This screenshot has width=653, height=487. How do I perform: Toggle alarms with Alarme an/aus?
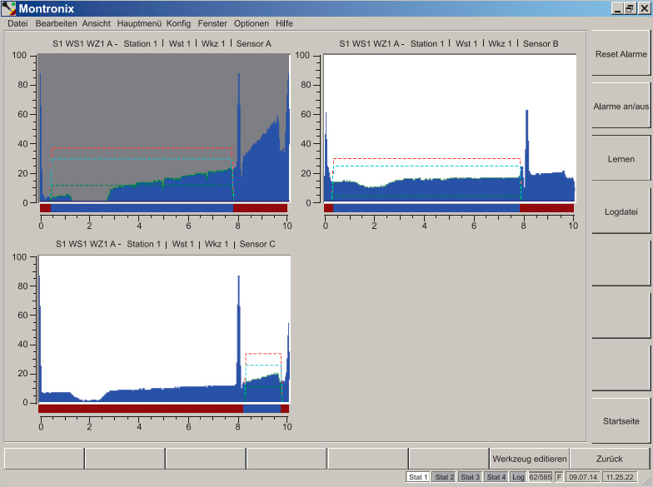(621, 107)
